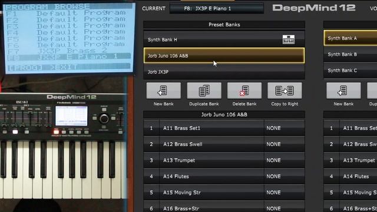The image size is (377, 212).
Task: Click the New Bank icon in right panel
Action: point(343,91)
